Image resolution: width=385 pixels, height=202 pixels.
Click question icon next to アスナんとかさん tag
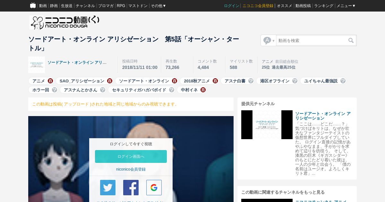(103, 90)
